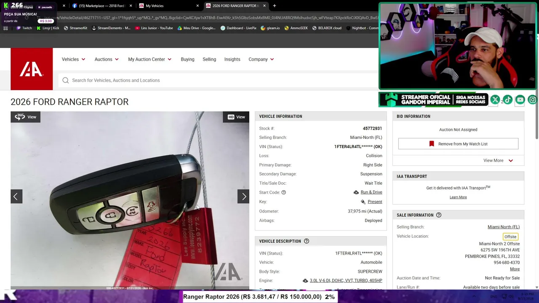
Task: Click the Sale Information help icon
Action: click(x=439, y=215)
